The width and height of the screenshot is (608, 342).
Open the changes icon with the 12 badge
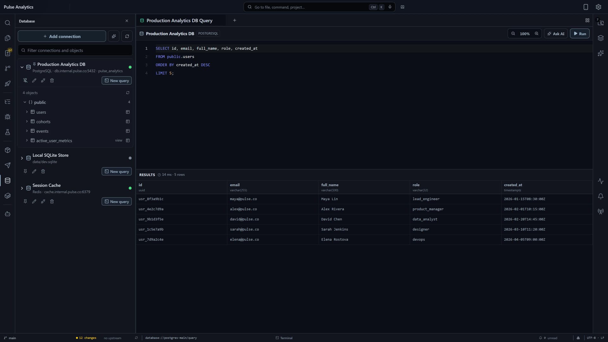coord(8,53)
